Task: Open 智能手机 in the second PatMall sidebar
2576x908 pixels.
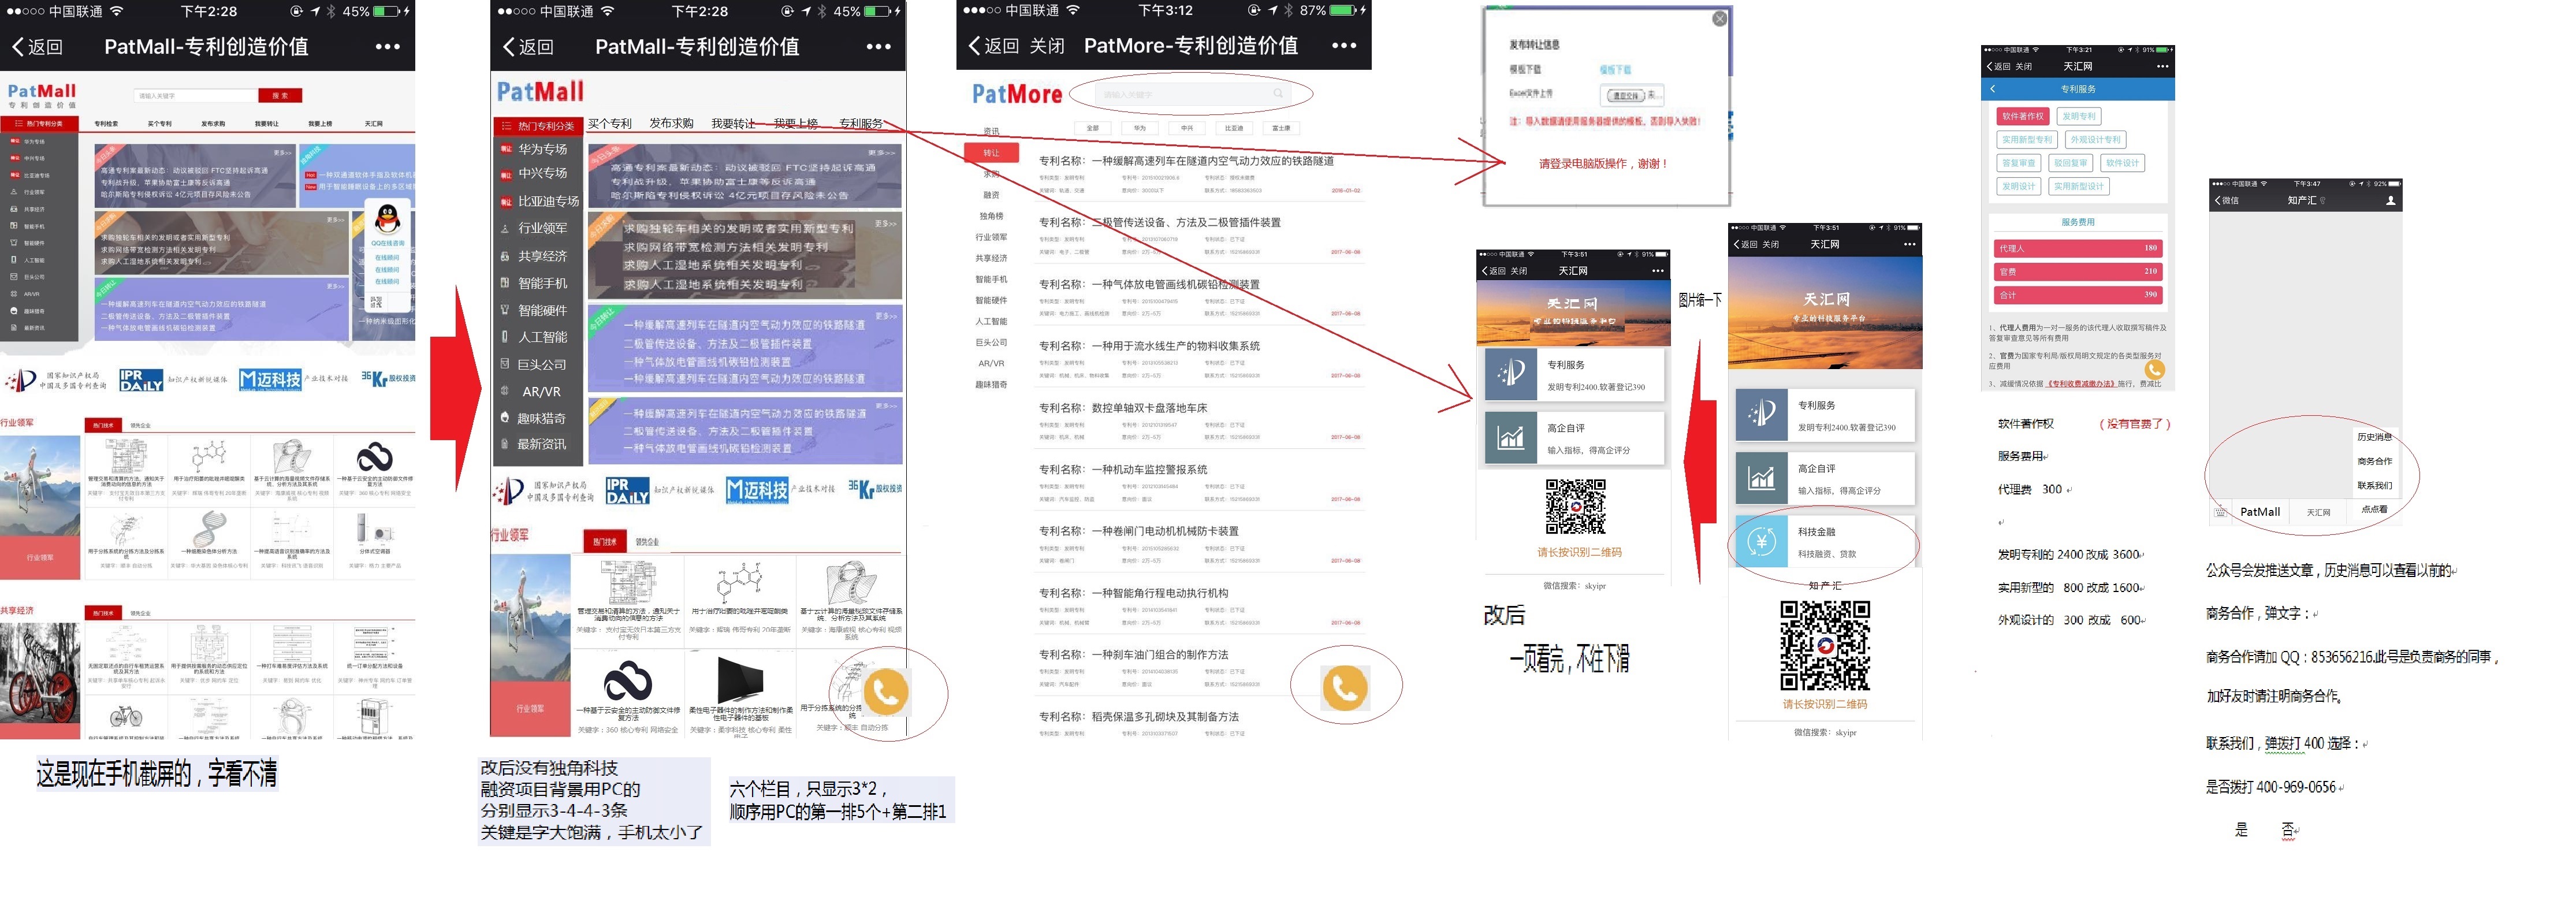Action: (x=542, y=283)
